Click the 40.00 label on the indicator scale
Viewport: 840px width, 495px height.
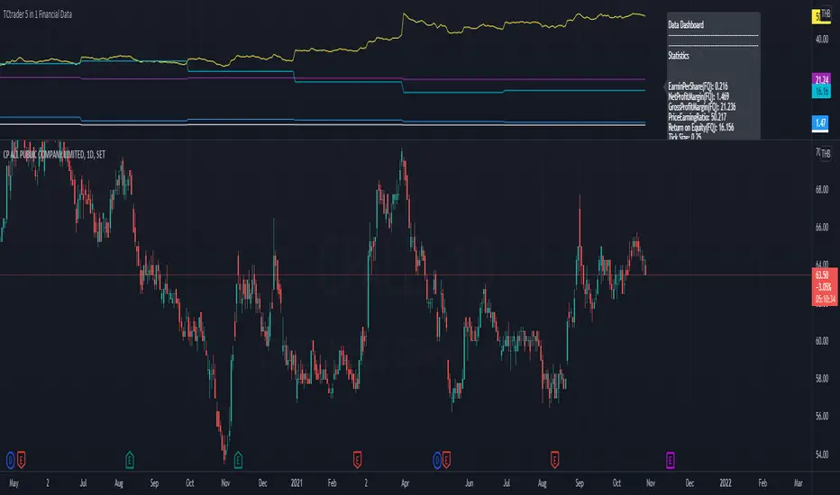point(822,39)
